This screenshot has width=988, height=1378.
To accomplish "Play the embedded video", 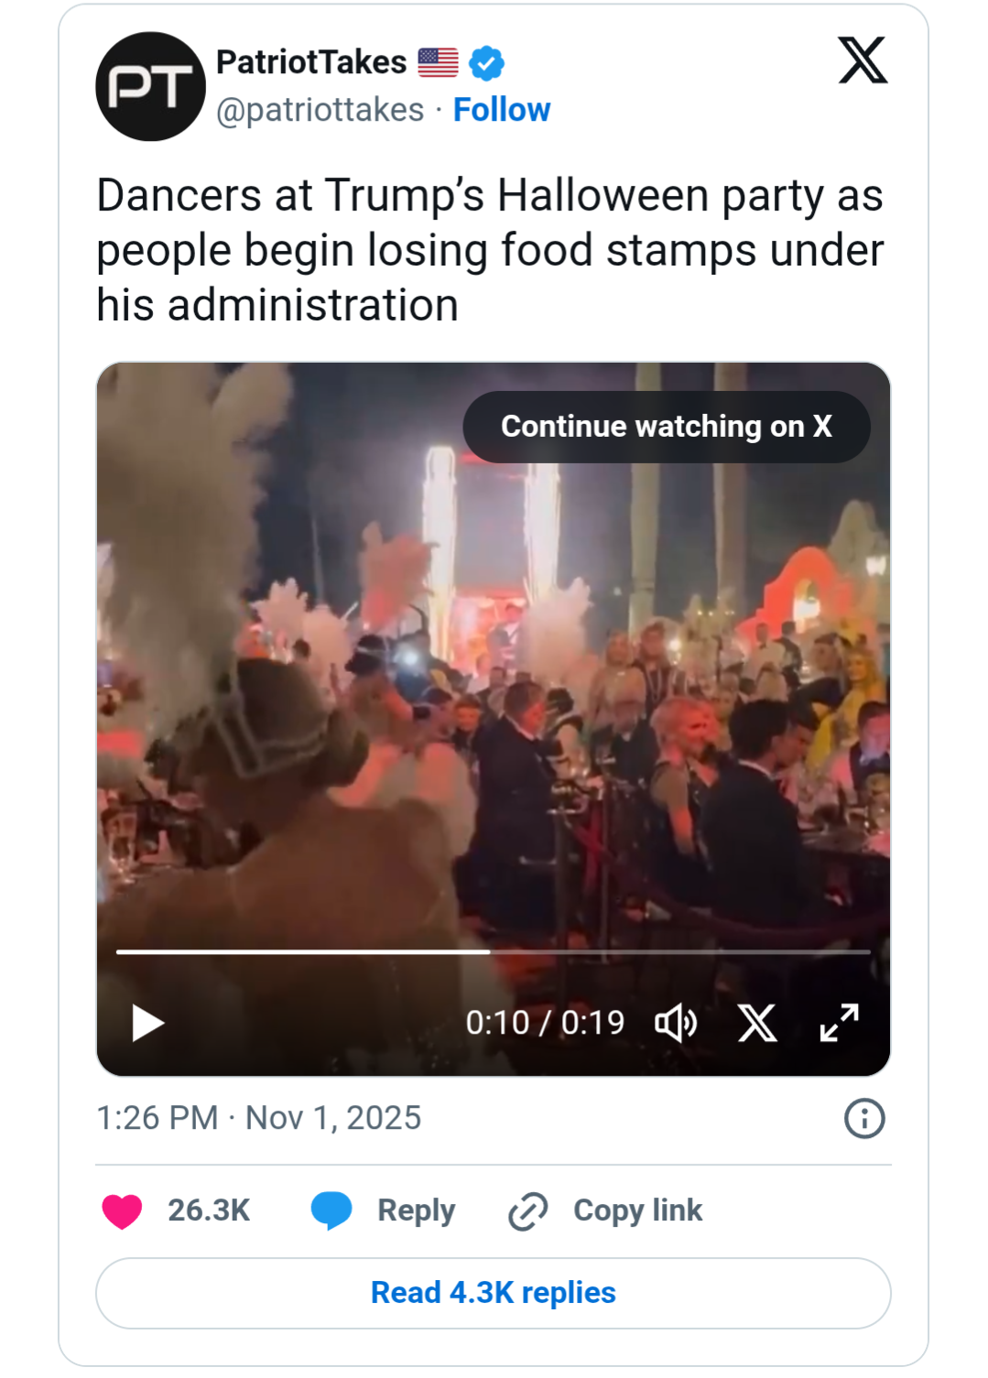I will [x=147, y=1023].
